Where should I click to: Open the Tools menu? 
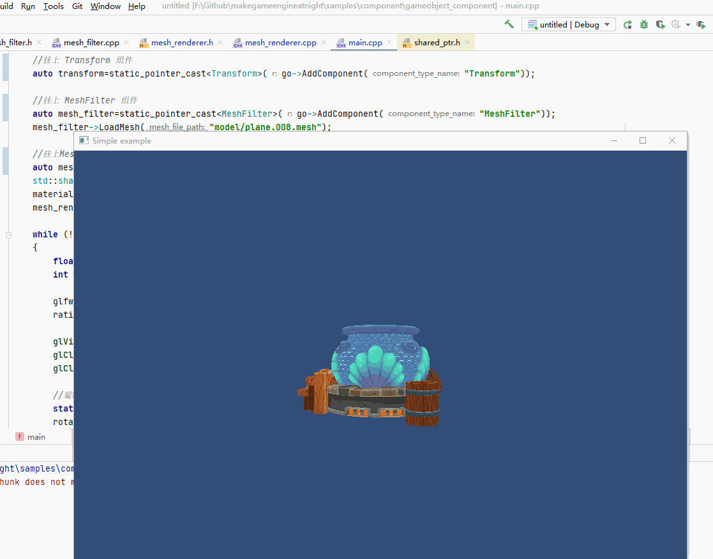click(x=53, y=6)
